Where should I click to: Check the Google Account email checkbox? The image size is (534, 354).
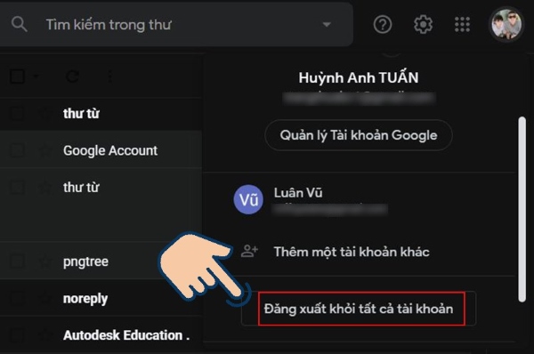point(16,150)
